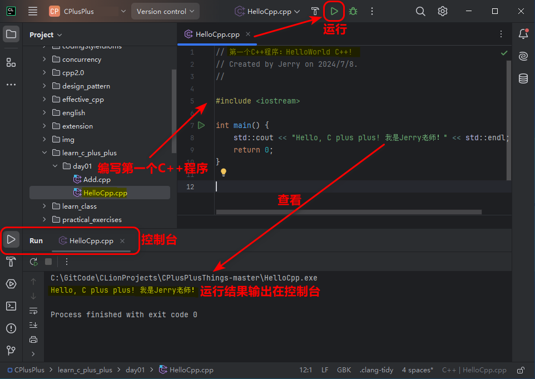
Task: Collapse the learn_c_plus_plus folder
Action: (x=44, y=153)
